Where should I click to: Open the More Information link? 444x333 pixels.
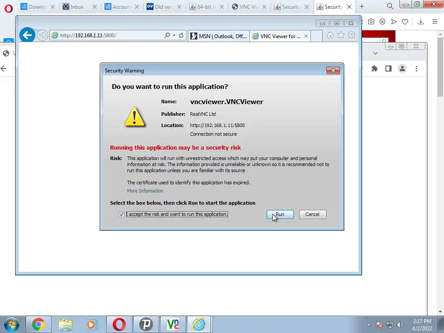pyautogui.click(x=145, y=191)
